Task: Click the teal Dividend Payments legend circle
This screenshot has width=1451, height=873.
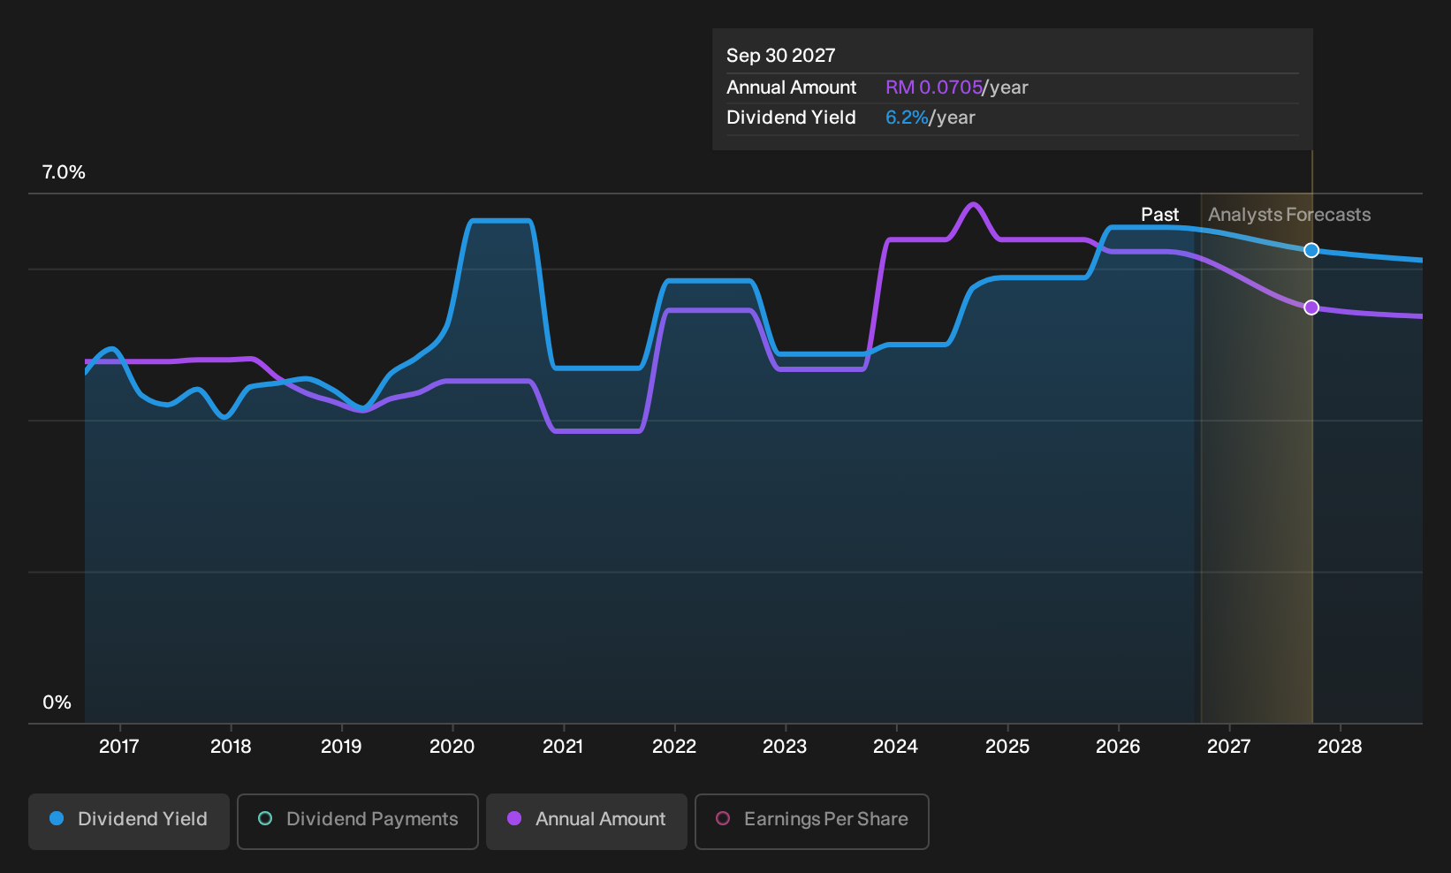Action: 265,819
